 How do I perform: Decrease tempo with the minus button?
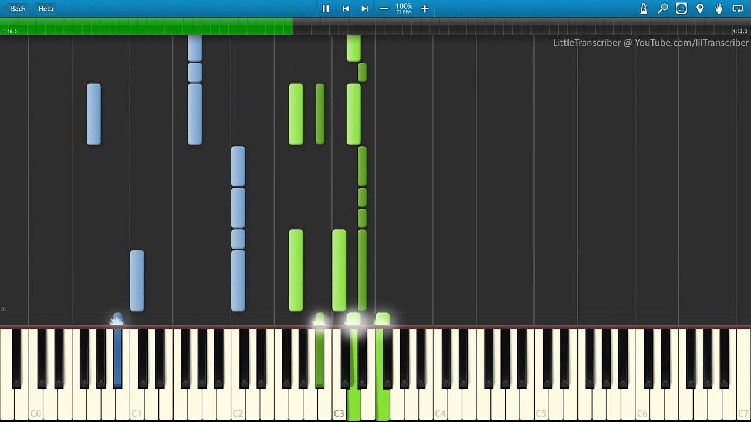tap(384, 9)
